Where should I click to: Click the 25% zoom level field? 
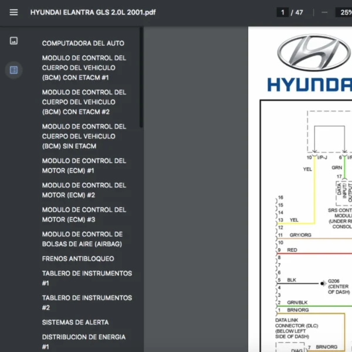[344, 12]
